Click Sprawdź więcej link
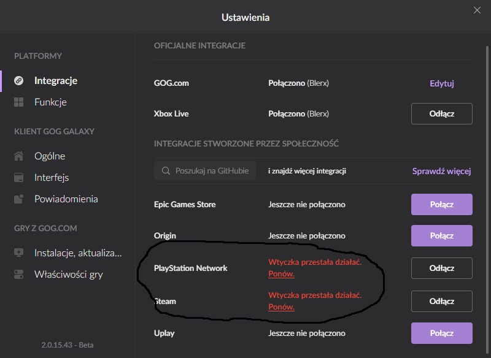The image size is (491, 358). [441, 172]
